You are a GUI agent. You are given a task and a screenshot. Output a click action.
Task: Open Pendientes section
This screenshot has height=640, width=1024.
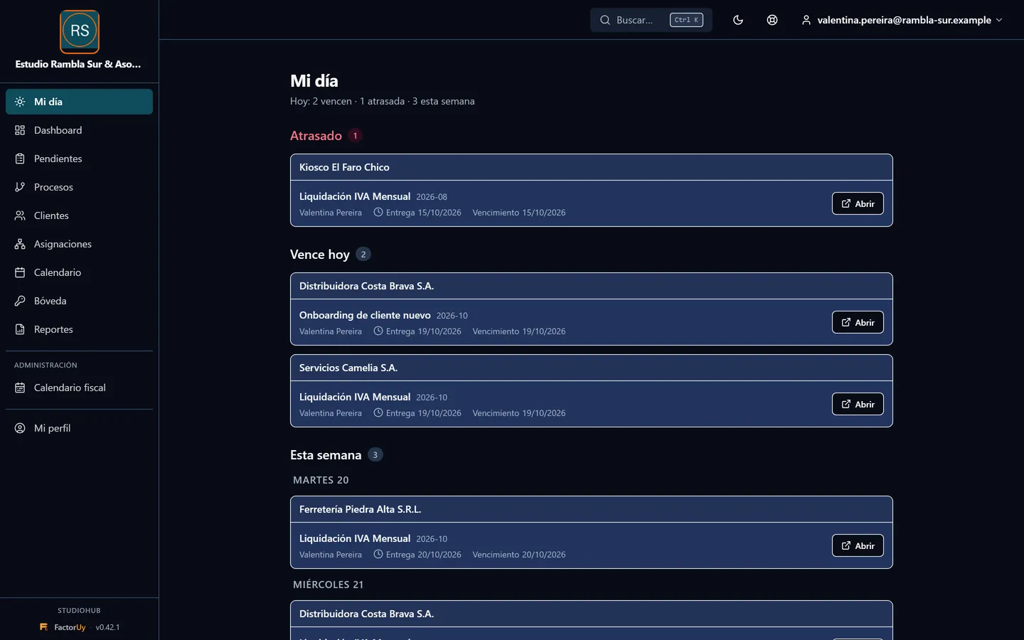point(79,159)
